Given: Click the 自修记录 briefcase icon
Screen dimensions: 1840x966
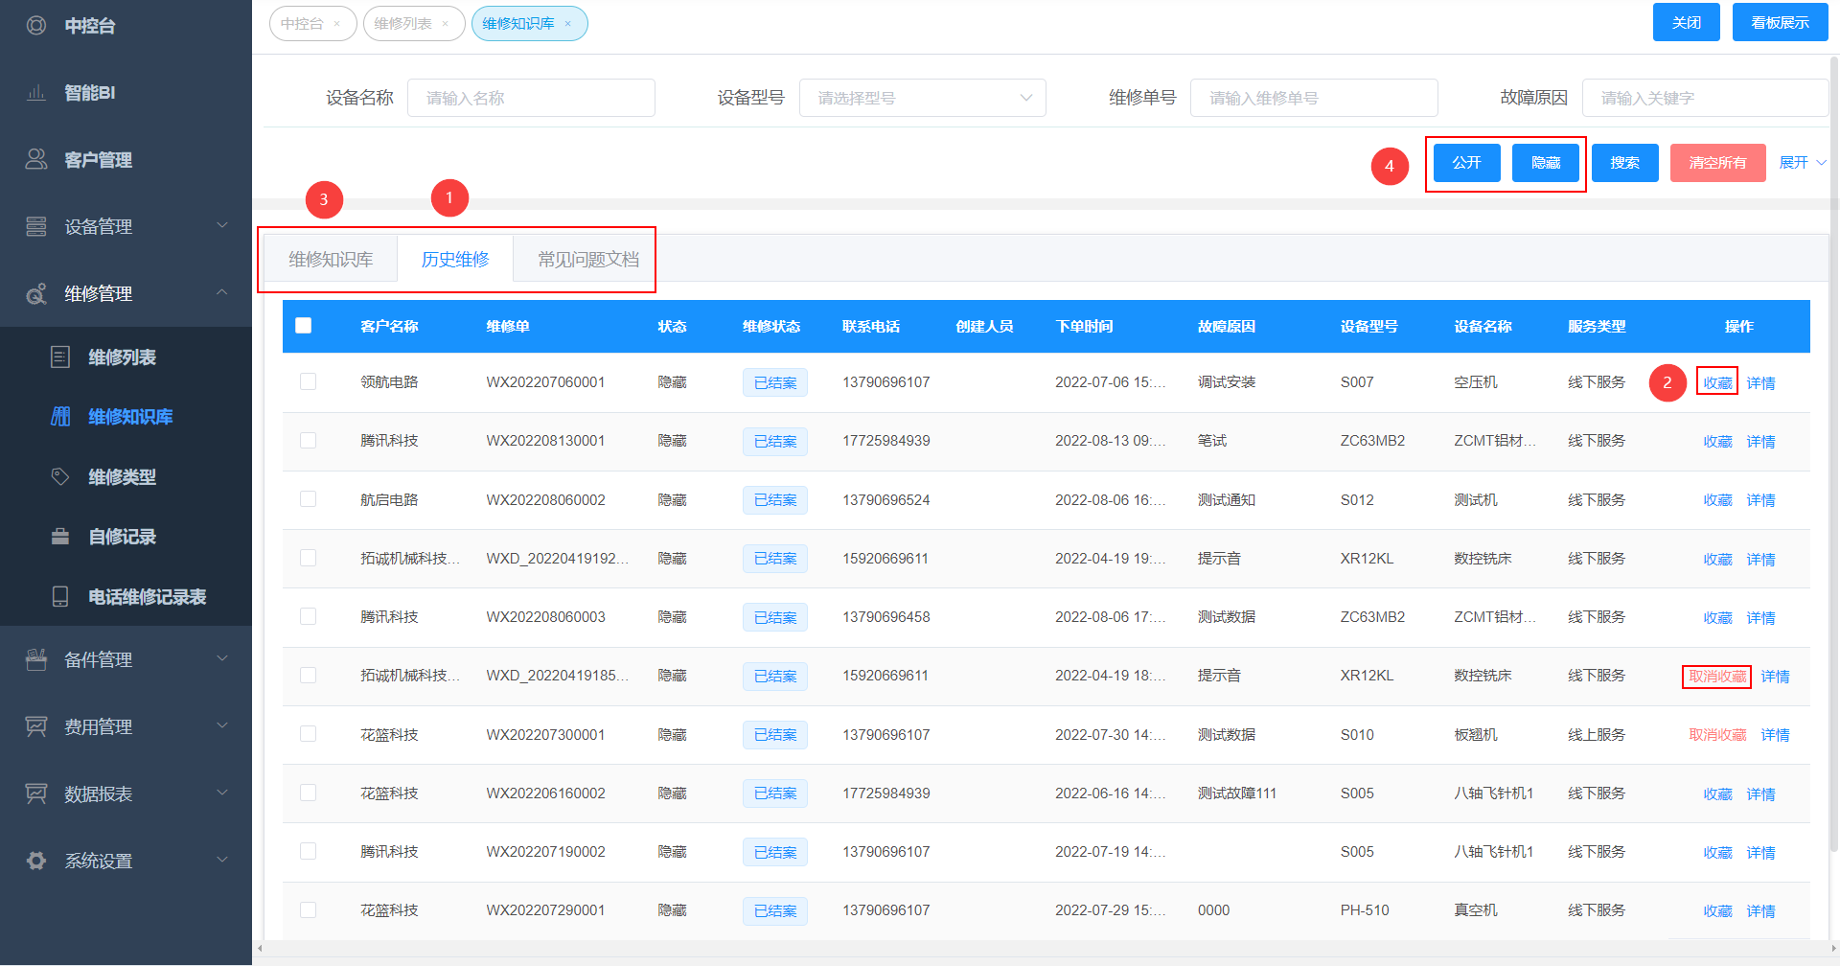Looking at the screenshot, I should click(60, 537).
